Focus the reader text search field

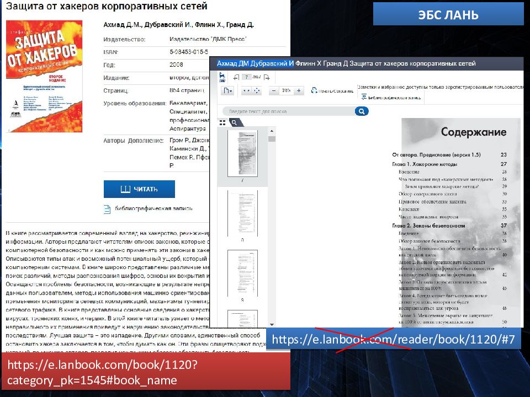pyautogui.click(x=288, y=111)
